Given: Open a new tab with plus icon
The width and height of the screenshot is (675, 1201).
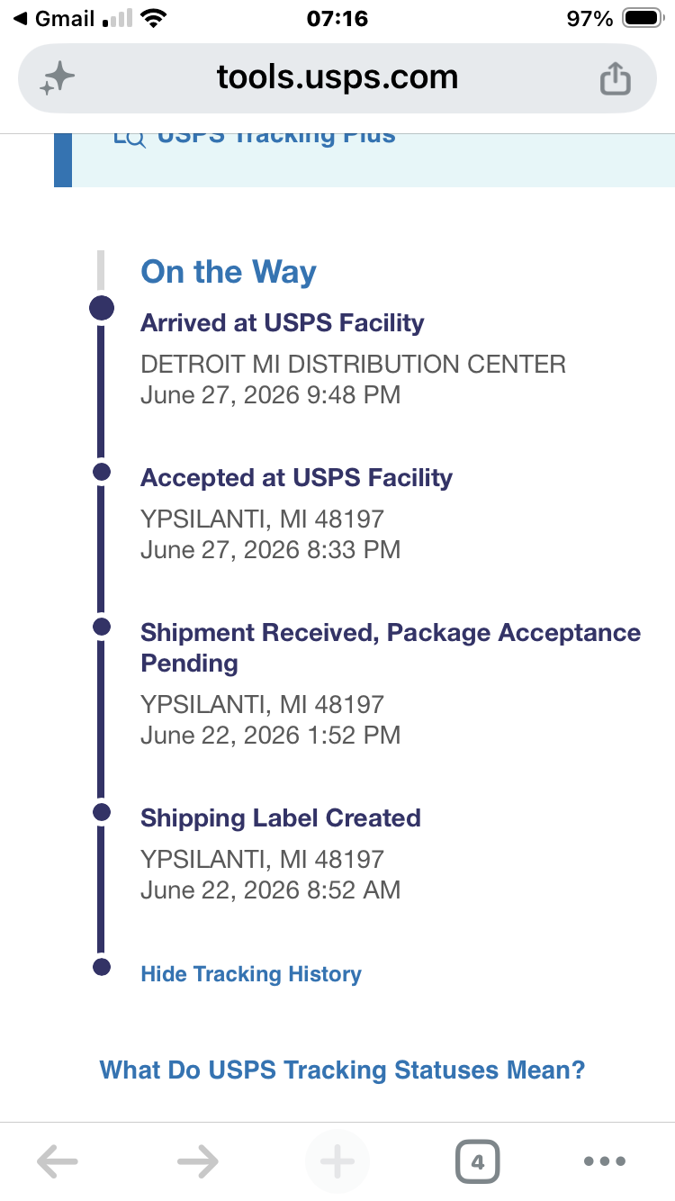Looking at the screenshot, I should pyautogui.click(x=337, y=1161).
